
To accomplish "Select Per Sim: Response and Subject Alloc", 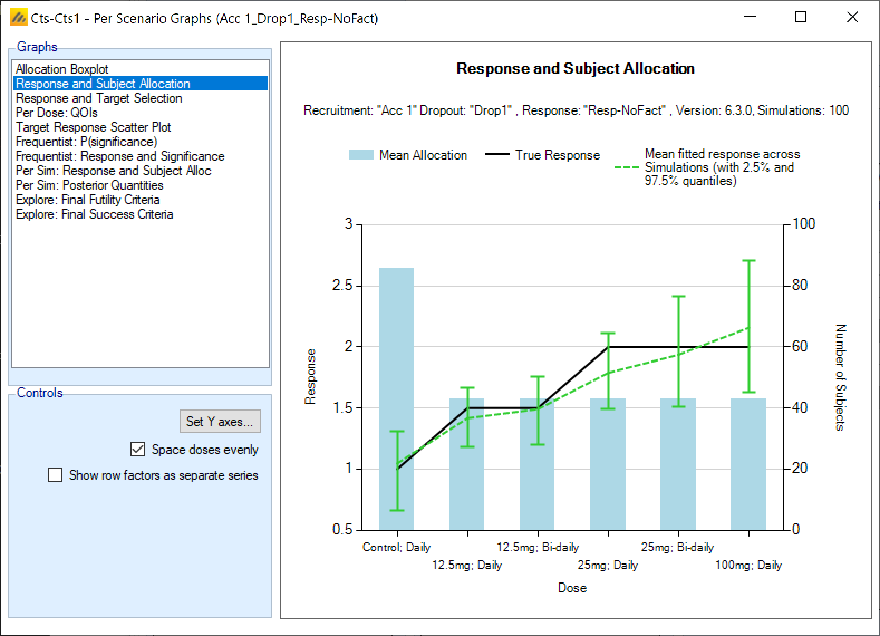I will click(x=113, y=171).
